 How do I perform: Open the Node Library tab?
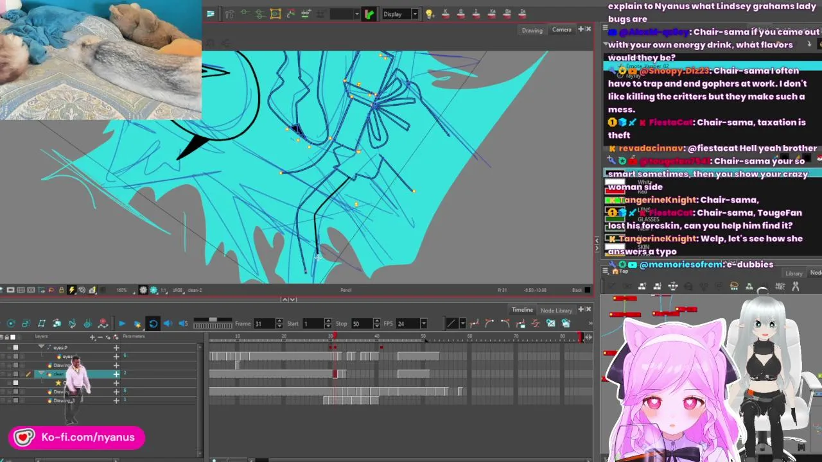tap(556, 311)
